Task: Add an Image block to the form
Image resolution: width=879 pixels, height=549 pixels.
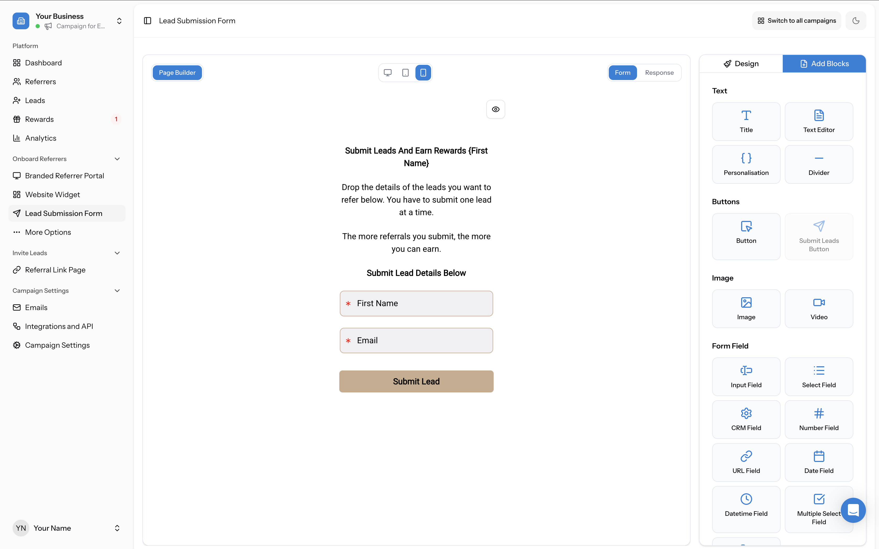Action: [746, 308]
